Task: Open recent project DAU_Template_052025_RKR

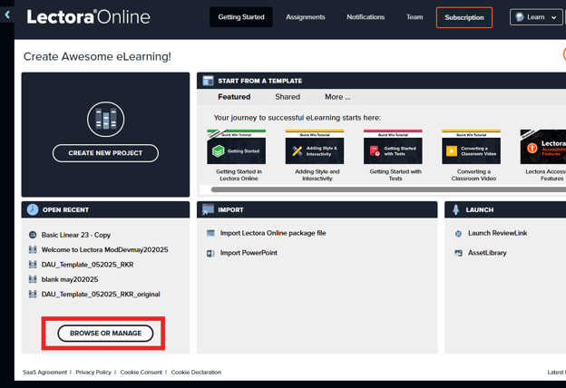Action: coord(87,265)
